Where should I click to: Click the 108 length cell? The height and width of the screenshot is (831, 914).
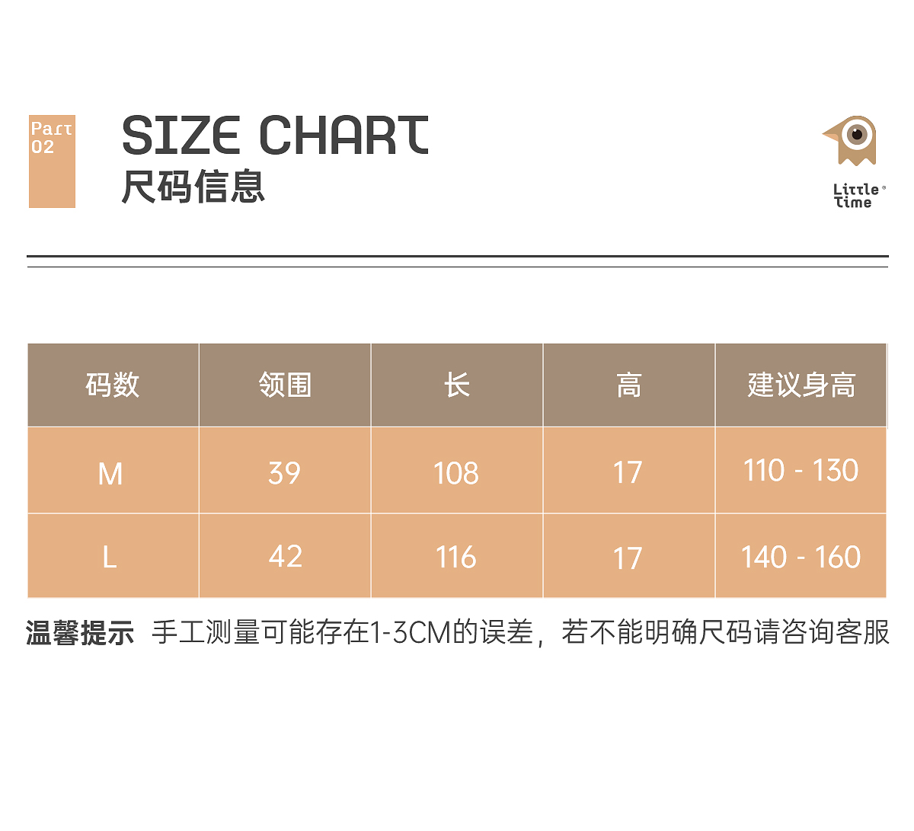455,474
